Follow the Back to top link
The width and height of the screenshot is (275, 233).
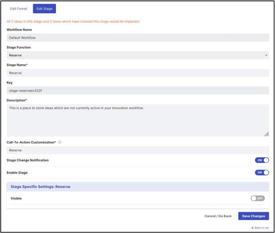(x=260, y=228)
